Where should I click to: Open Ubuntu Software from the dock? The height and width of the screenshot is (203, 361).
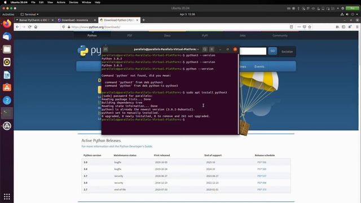pyautogui.click(x=7, y=87)
